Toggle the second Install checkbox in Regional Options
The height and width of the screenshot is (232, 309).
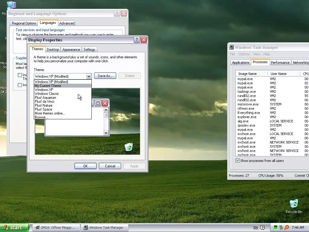click(x=20, y=85)
